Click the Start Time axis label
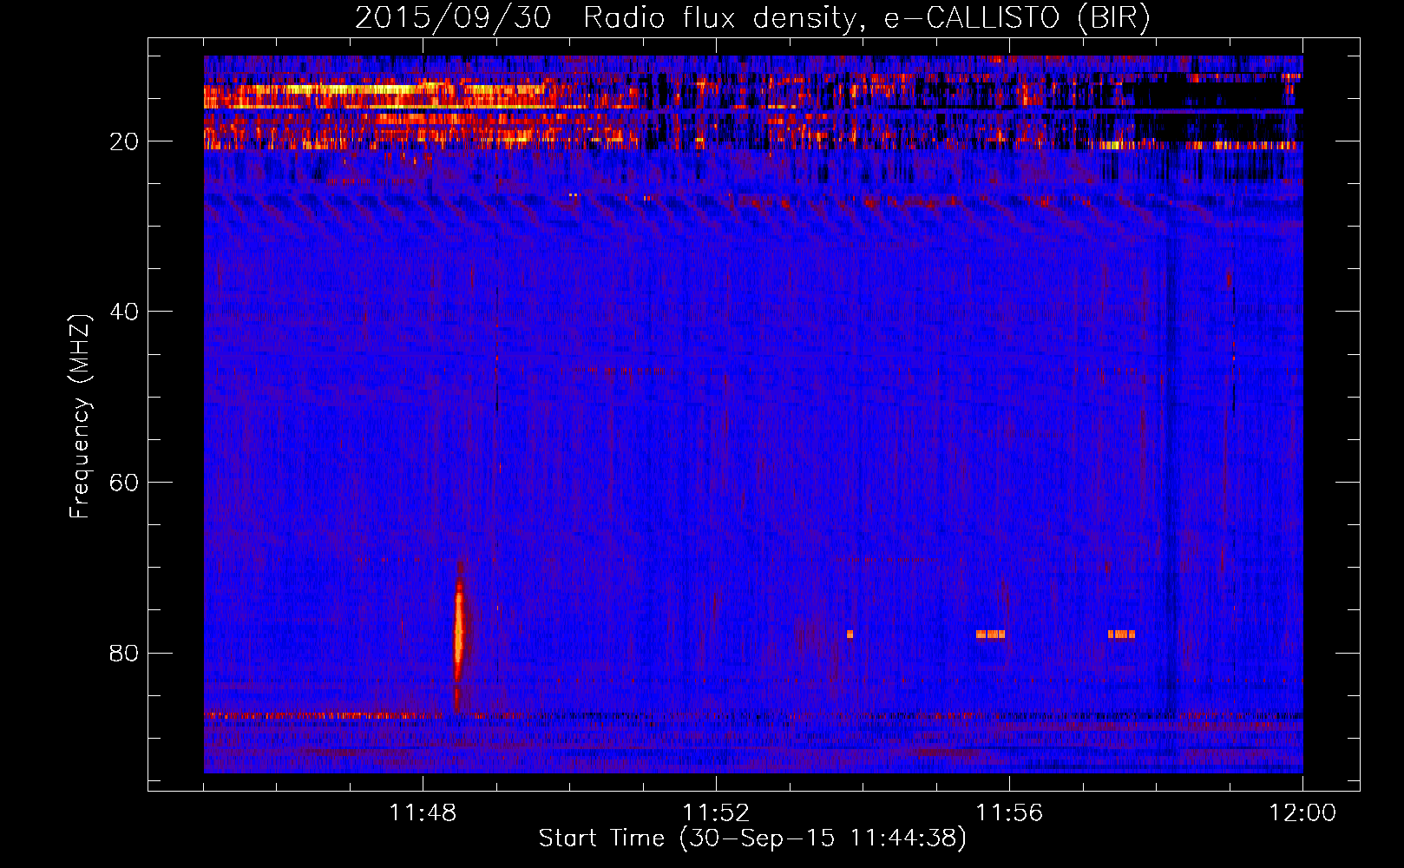The width and height of the screenshot is (1404, 868). tap(752, 838)
